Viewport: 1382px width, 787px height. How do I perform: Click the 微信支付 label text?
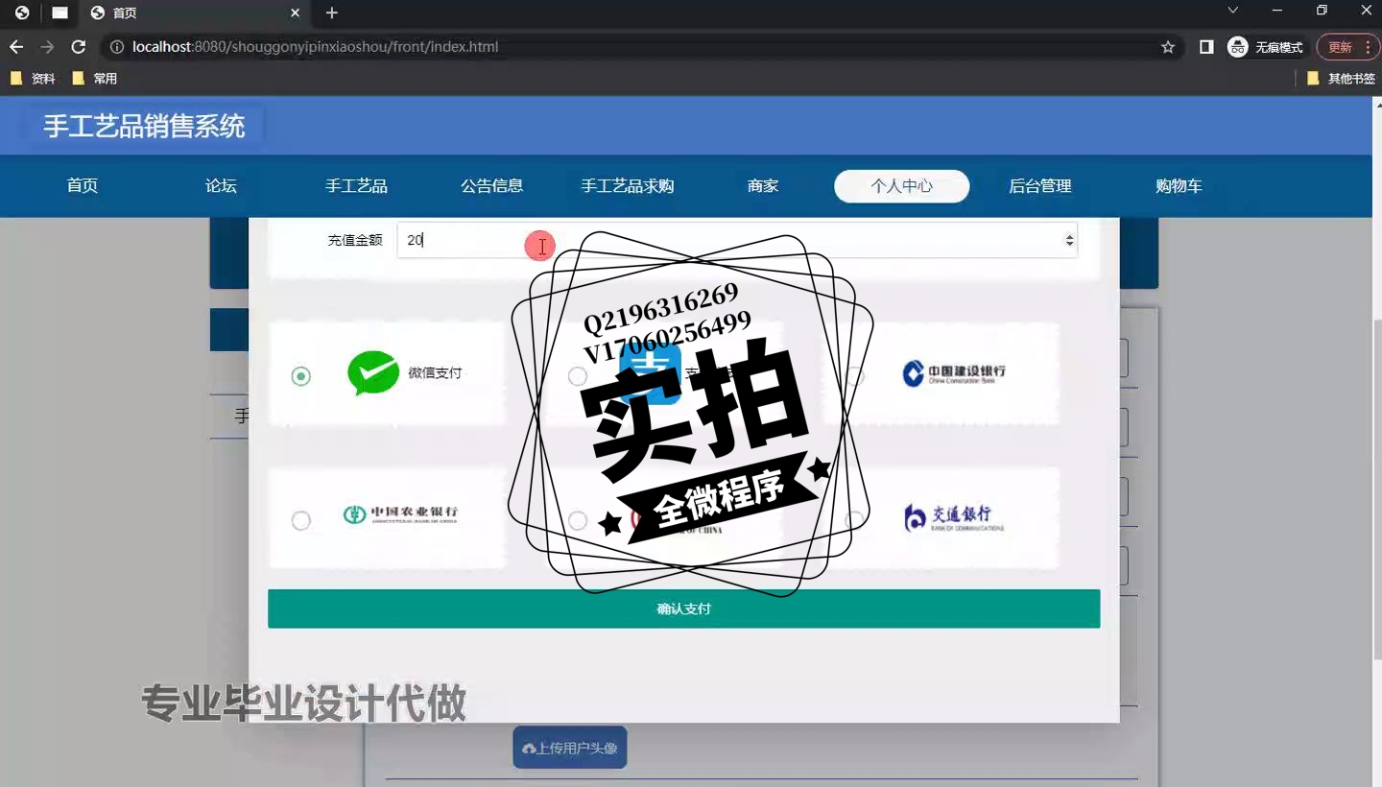435,372
